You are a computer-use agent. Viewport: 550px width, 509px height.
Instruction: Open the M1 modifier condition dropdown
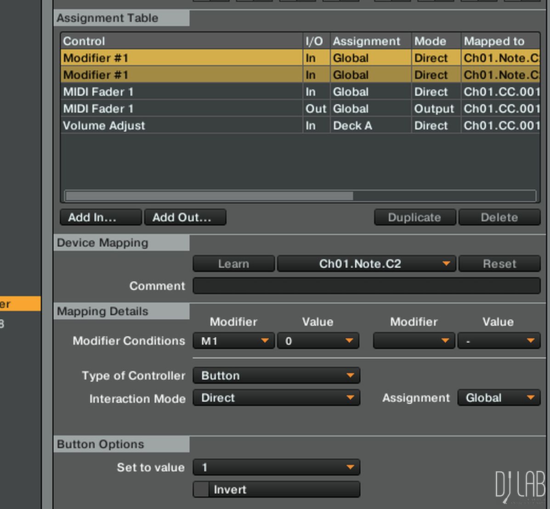tap(233, 341)
